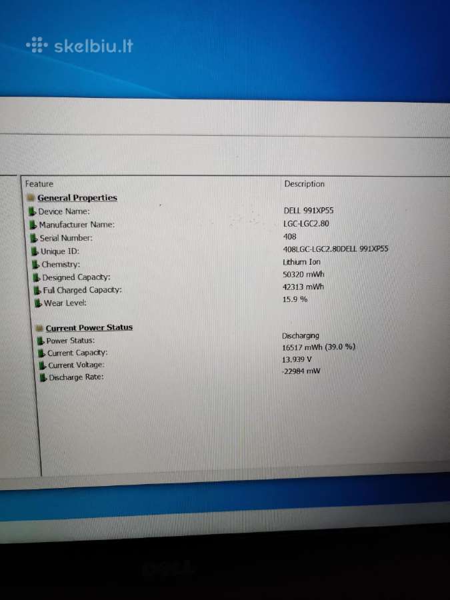Select the Unique ID row label
Screen dimensions: 450x600
(60, 251)
